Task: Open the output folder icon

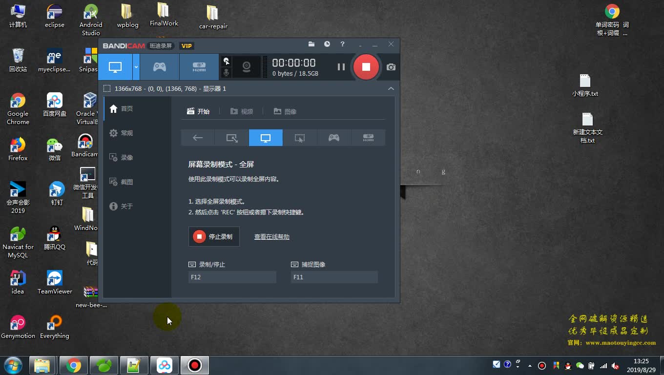Action: click(311, 44)
